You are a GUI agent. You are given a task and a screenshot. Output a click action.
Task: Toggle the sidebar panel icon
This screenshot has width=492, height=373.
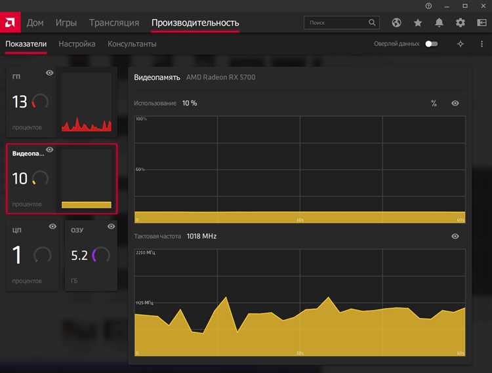tap(482, 22)
